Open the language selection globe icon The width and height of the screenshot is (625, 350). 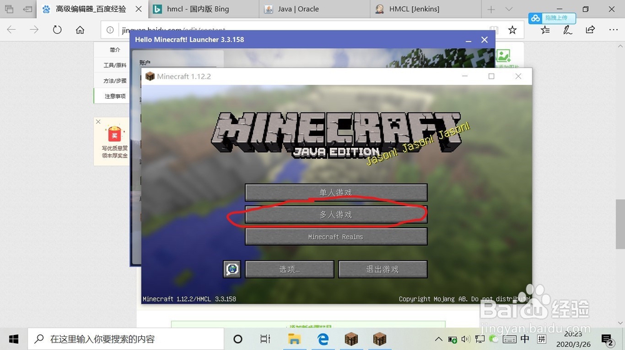(232, 270)
